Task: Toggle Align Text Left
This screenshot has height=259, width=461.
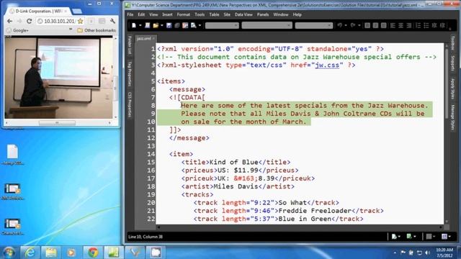Action: click(393, 26)
